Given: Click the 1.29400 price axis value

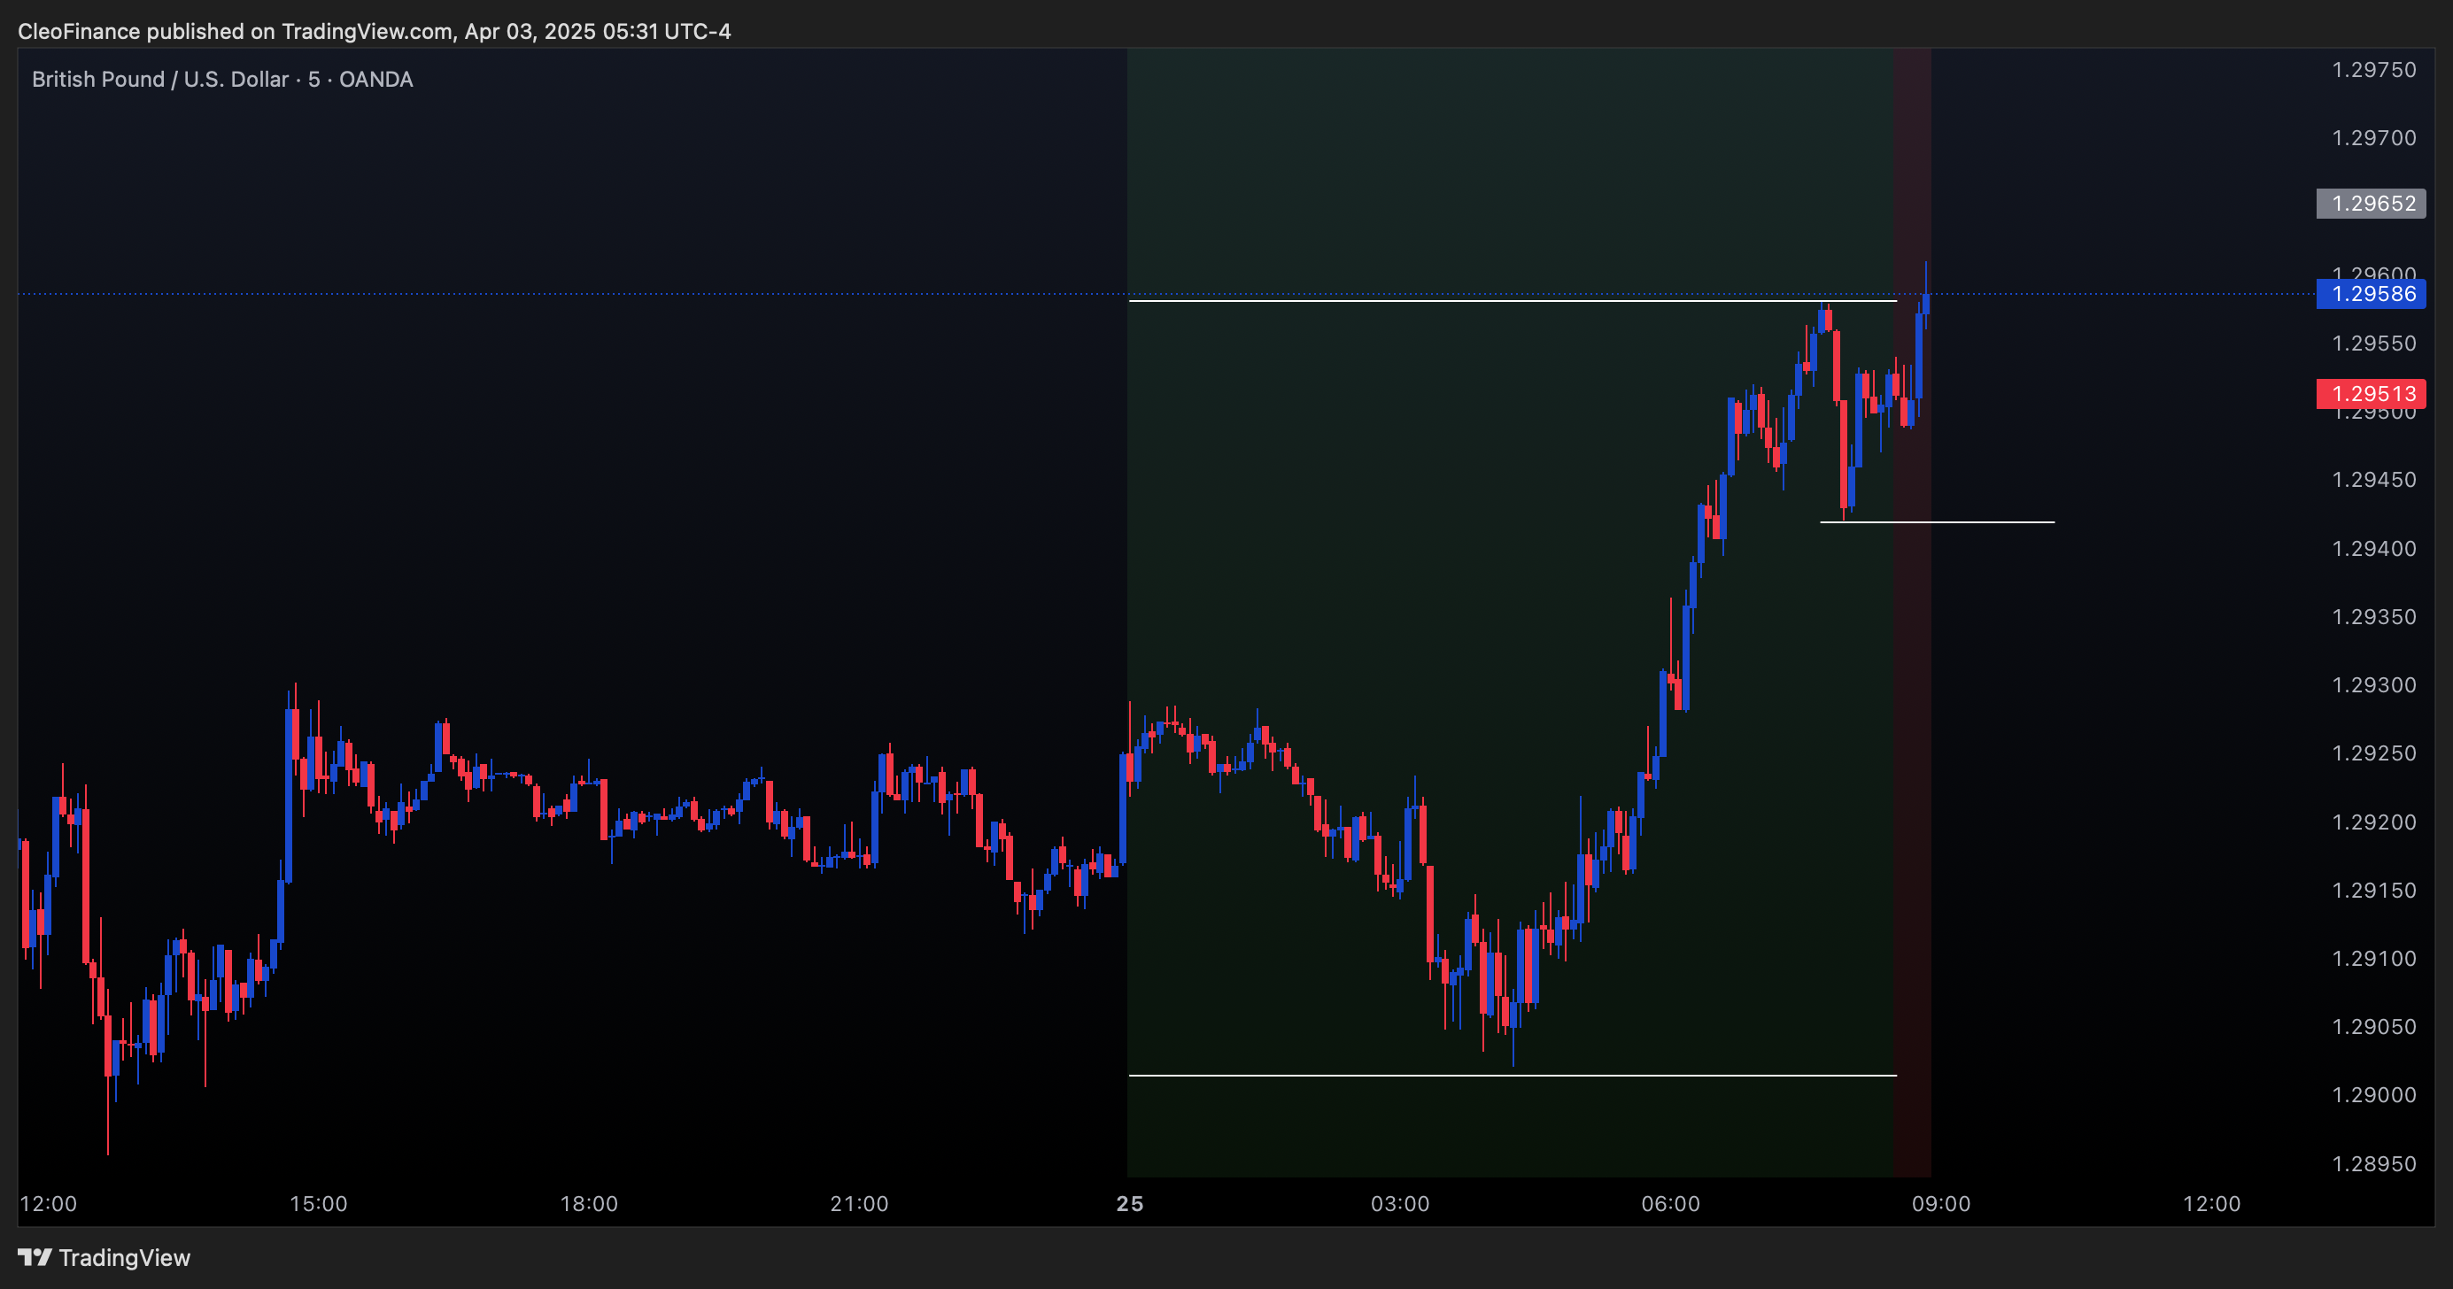Looking at the screenshot, I should pyautogui.click(x=2373, y=548).
